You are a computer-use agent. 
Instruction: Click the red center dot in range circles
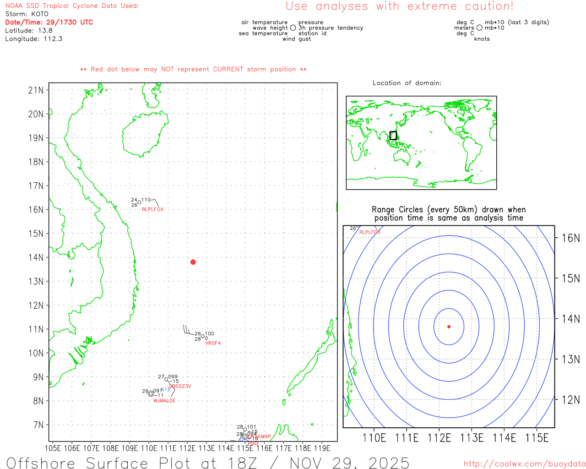449,327
